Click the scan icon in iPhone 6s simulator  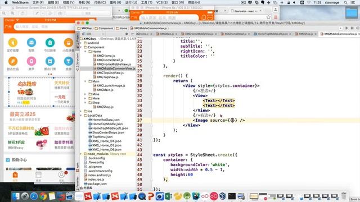pos(210,17)
